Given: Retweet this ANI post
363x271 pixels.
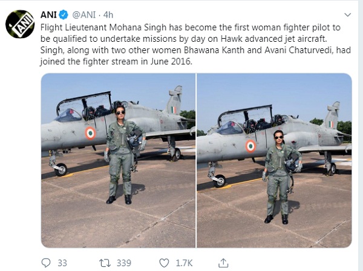Looking at the screenshot, I should pyautogui.click(x=103, y=263).
